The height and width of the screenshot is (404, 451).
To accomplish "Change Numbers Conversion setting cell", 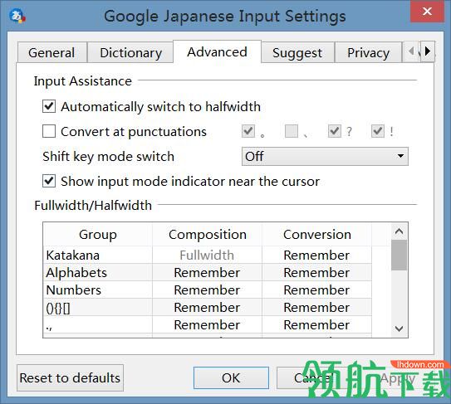I will tap(316, 290).
